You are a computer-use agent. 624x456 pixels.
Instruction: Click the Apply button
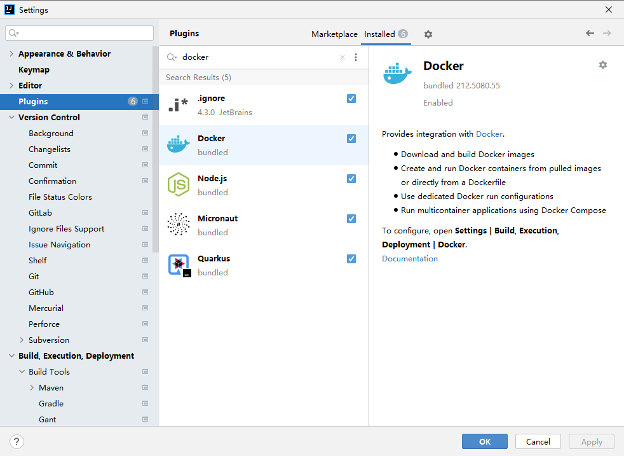(x=592, y=441)
